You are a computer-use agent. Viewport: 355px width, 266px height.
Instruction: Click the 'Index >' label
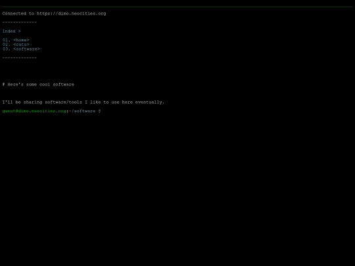click(x=12, y=32)
